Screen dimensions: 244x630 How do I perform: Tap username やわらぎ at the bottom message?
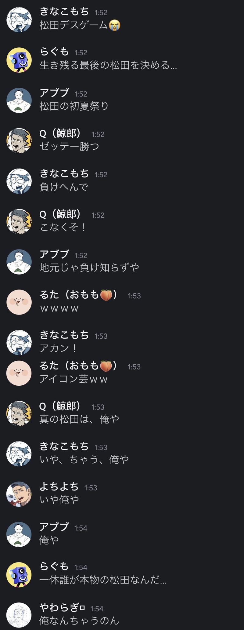coord(62,607)
